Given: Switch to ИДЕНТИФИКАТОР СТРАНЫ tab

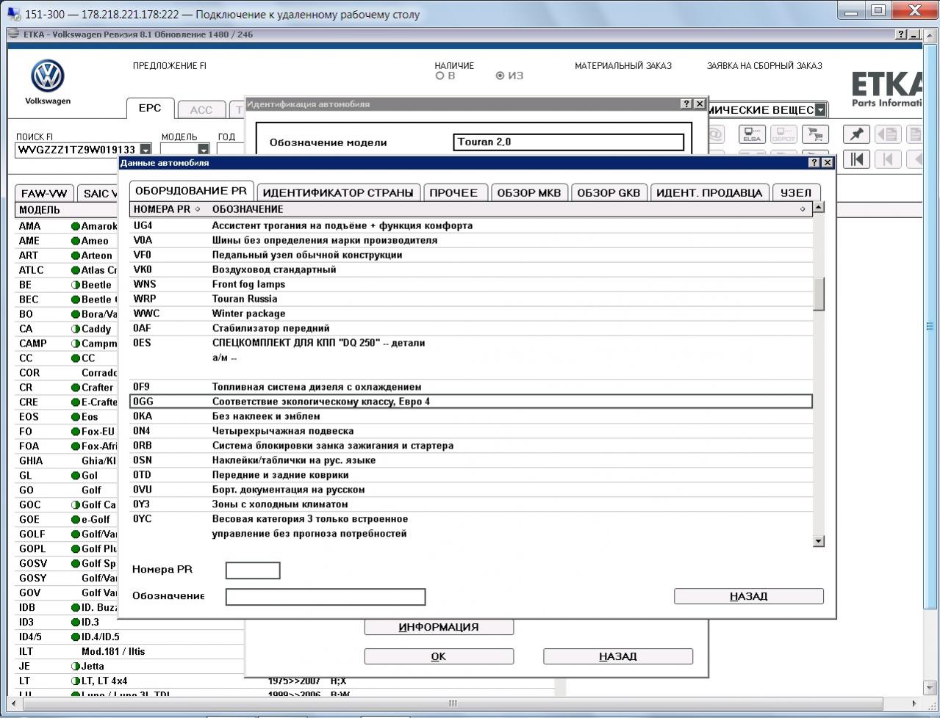Looking at the screenshot, I should (338, 192).
